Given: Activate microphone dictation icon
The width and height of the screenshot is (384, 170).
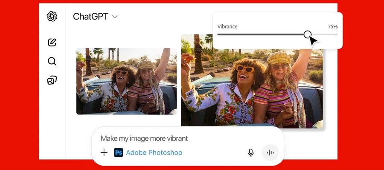Looking at the screenshot, I should click(251, 153).
